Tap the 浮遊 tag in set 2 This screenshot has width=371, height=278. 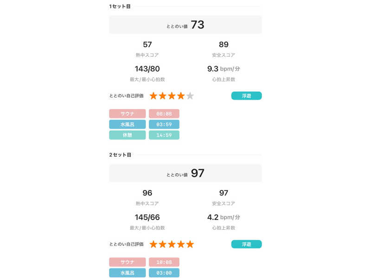tap(246, 244)
